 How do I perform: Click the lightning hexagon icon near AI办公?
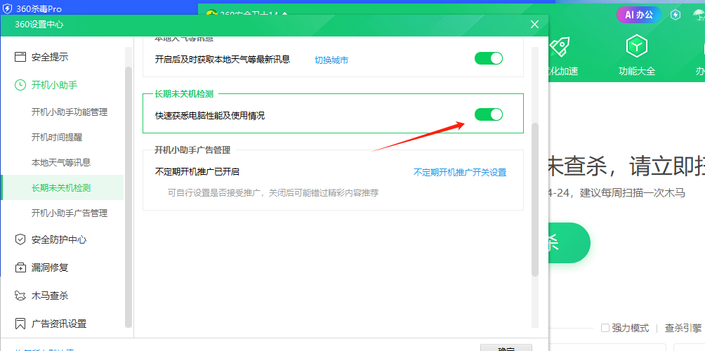[676, 15]
